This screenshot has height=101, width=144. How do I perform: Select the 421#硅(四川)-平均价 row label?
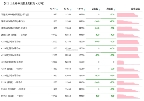[x=11, y=48]
